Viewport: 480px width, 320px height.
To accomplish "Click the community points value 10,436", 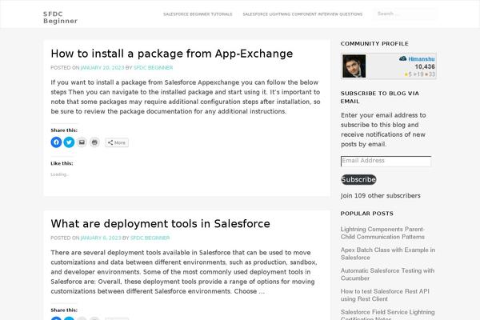I will coord(425,66).
